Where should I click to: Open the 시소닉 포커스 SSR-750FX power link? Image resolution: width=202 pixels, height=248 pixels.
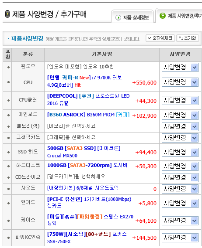[x=87, y=238]
